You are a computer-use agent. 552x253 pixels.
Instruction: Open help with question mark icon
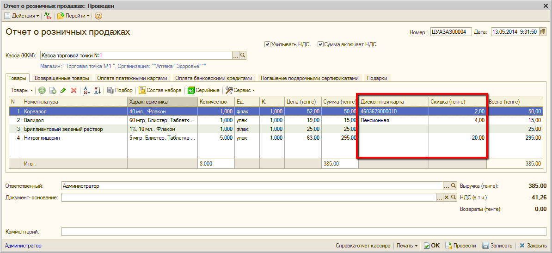pyautogui.click(x=98, y=16)
